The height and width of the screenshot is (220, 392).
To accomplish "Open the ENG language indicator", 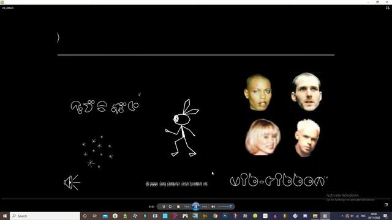I will [363, 216].
